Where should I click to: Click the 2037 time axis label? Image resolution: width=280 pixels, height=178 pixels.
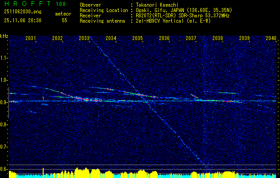tap(191, 38)
